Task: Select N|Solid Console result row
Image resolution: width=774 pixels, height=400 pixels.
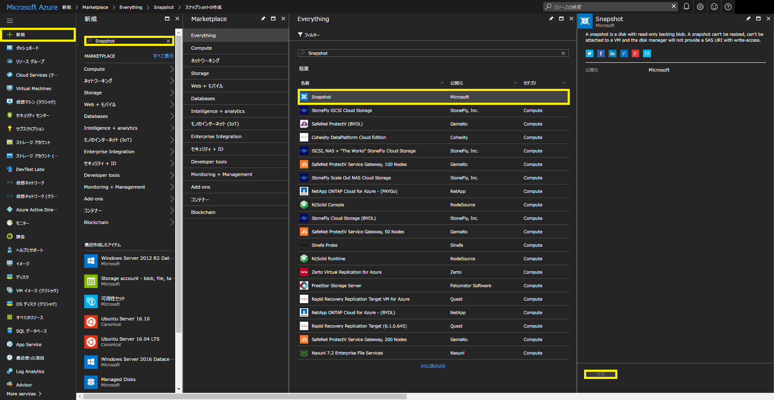Action: pyautogui.click(x=433, y=205)
